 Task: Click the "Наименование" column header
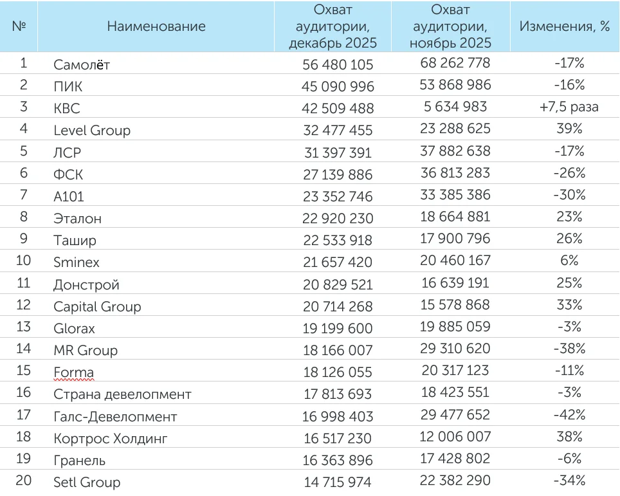tap(156, 26)
